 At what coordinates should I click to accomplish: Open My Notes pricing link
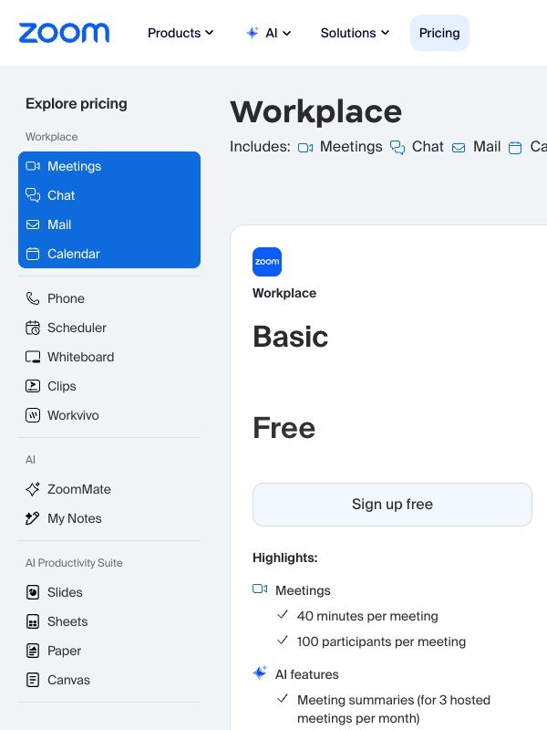pos(75,518)
